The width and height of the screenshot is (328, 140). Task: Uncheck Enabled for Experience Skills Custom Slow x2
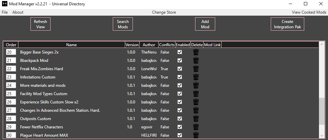tap(180, 102)
